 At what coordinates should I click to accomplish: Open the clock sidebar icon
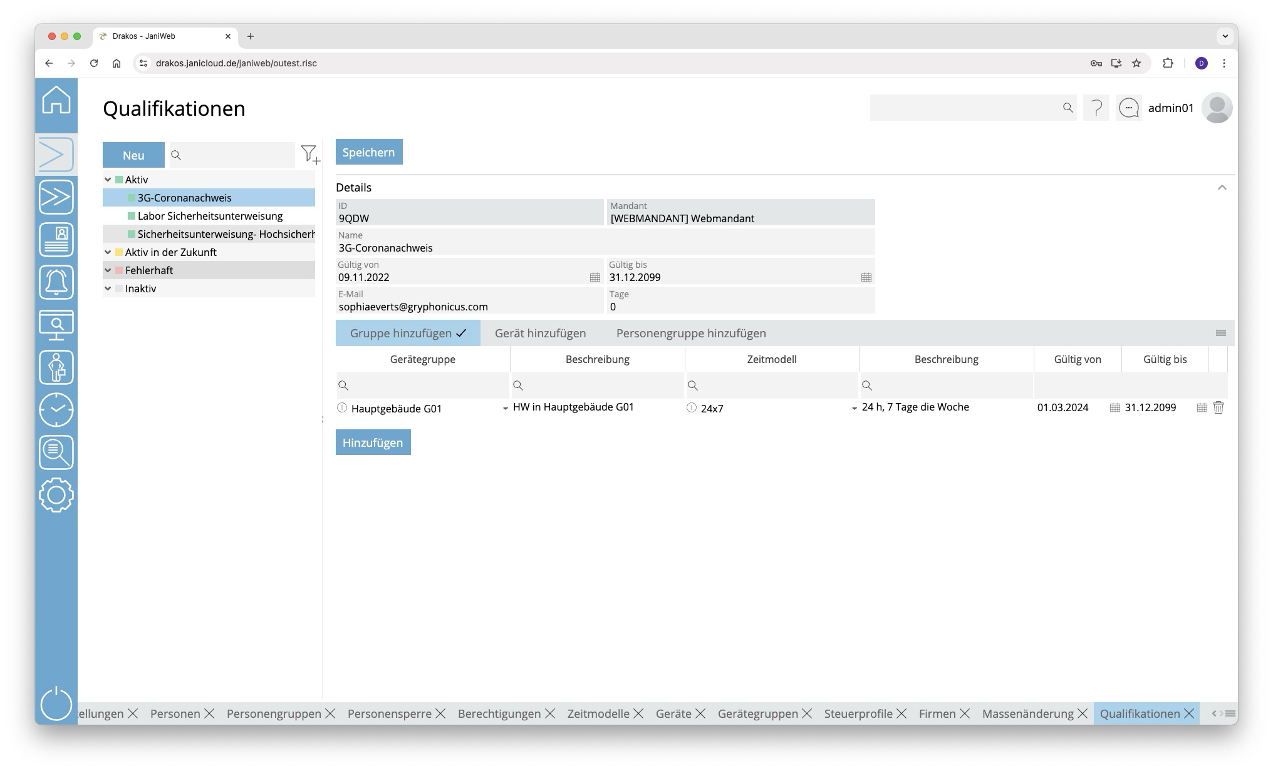(x=56, y=410)
